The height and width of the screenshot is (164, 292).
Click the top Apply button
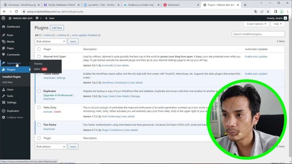(73, 41)
